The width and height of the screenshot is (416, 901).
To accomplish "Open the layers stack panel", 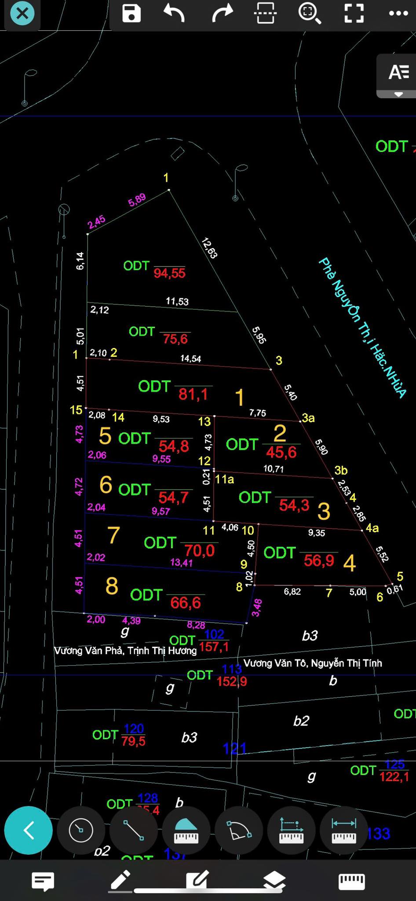I will tap(274, 881).
